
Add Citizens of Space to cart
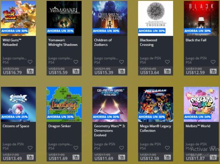click(30, 157)
